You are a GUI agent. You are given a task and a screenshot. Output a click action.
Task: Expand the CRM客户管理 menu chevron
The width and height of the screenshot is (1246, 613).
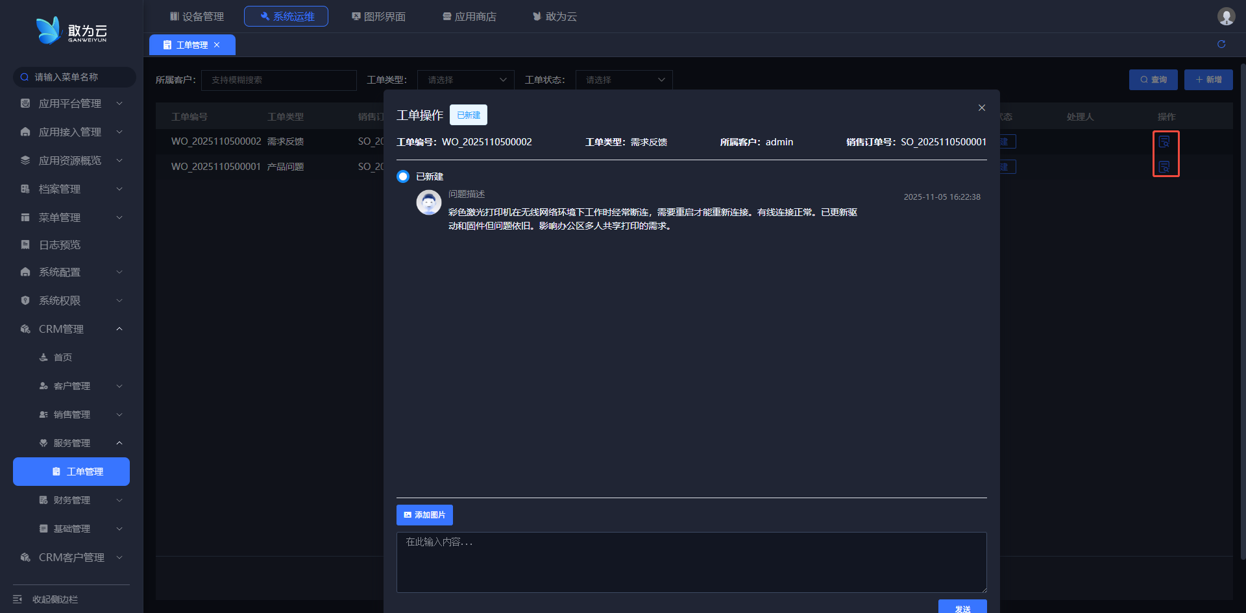pyautogui.click(x=119, y=557)
